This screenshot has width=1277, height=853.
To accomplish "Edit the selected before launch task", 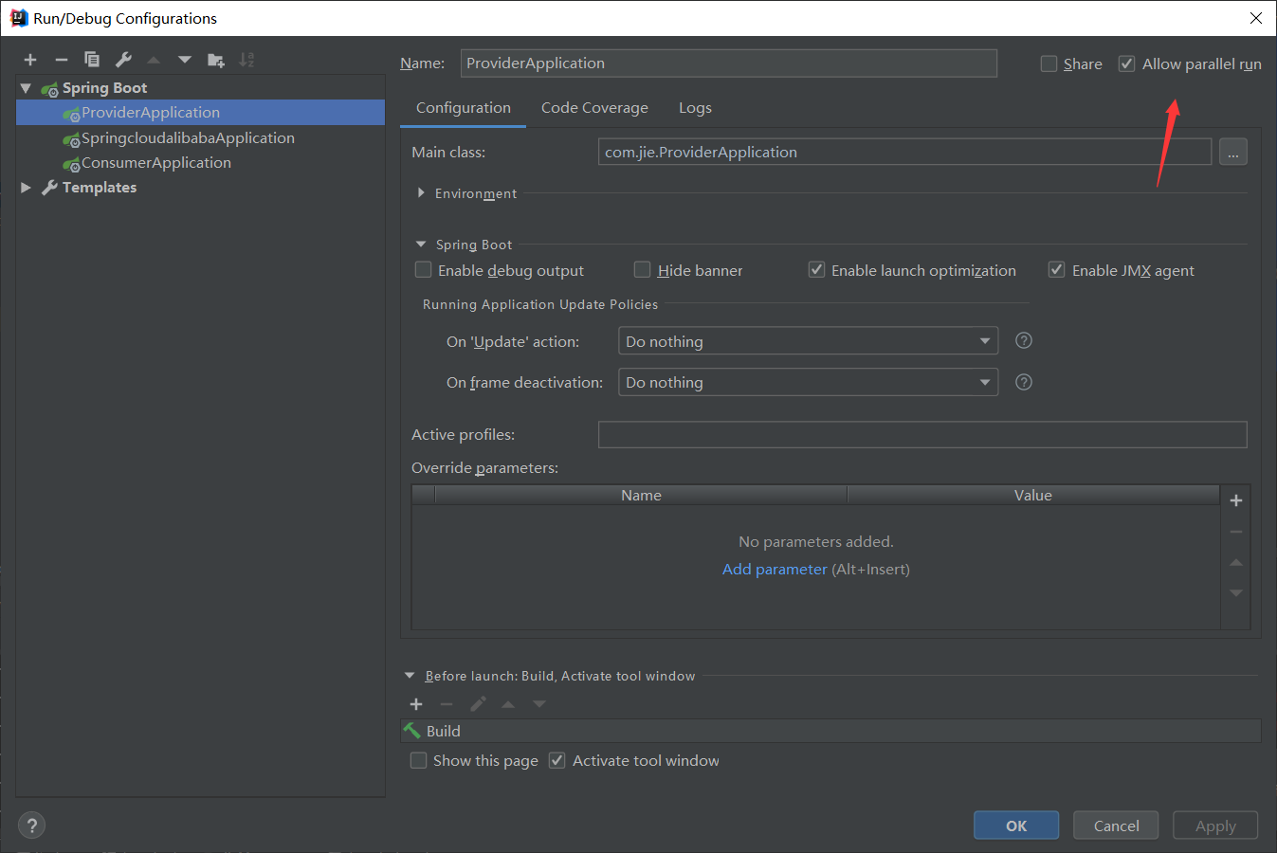I will (478, 704).
